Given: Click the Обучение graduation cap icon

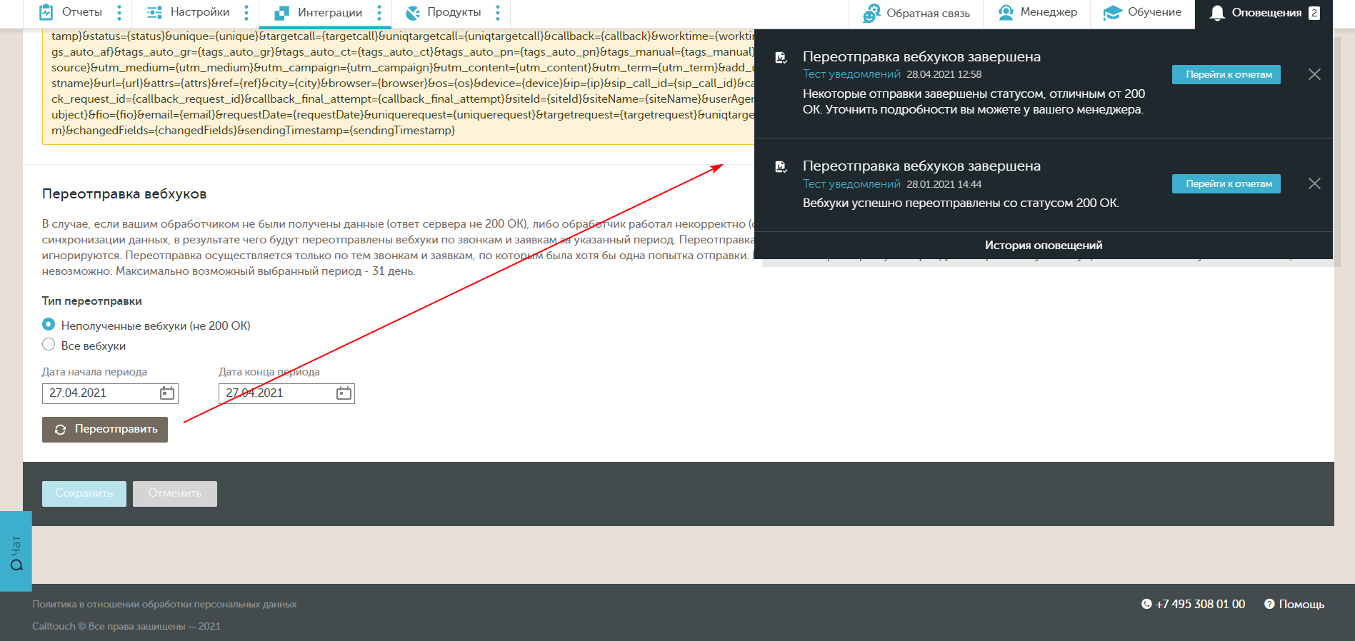Looking at the screenshot, I should 1113,13.
